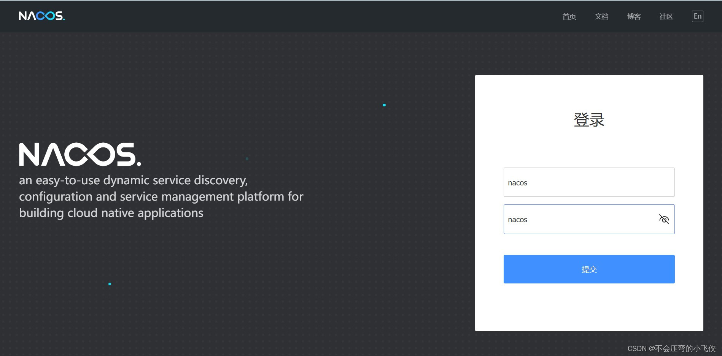Go to the 博客 navigation link

[634, 16]
